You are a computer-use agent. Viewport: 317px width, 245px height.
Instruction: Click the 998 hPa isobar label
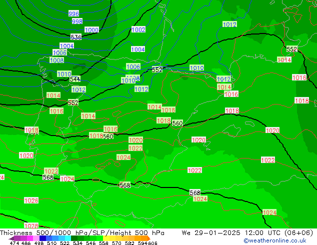coord(77,21)
